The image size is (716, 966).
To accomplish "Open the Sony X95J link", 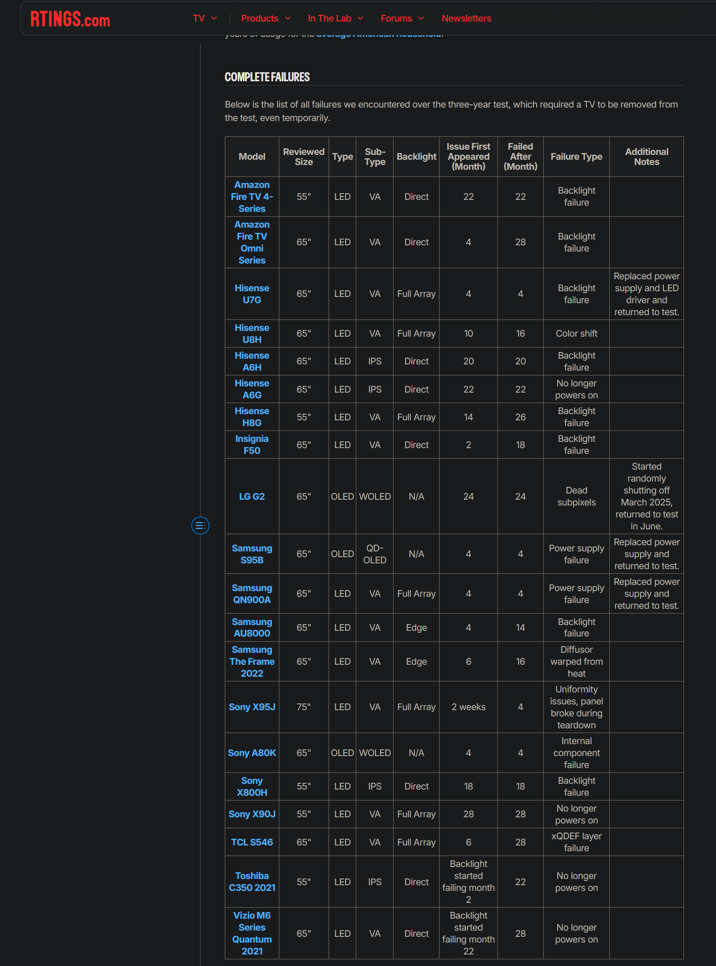I will (x=252, y=707).
